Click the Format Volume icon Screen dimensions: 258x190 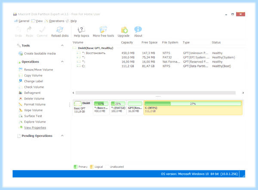[21, 104]
